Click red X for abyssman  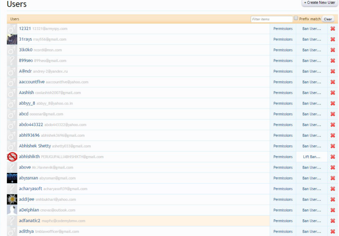point(333,178)
